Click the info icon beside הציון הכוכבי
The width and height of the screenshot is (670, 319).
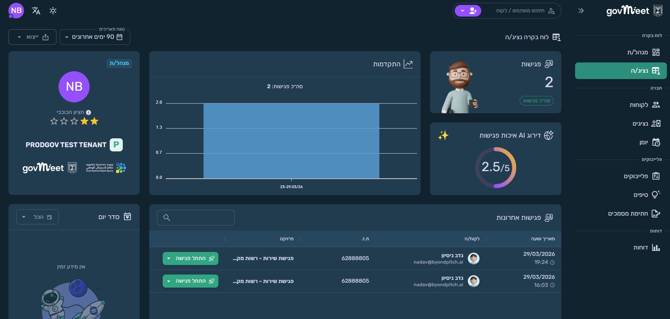point(89,113)
